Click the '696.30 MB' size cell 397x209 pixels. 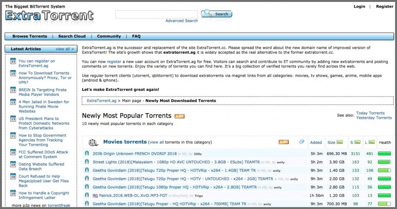pyautogui.click(x=336, y=154)
